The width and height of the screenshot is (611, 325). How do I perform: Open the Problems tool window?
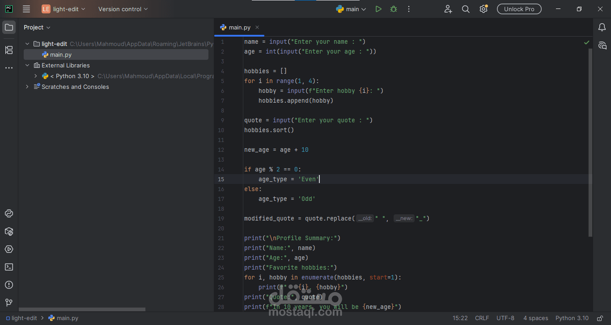[9, 285]
